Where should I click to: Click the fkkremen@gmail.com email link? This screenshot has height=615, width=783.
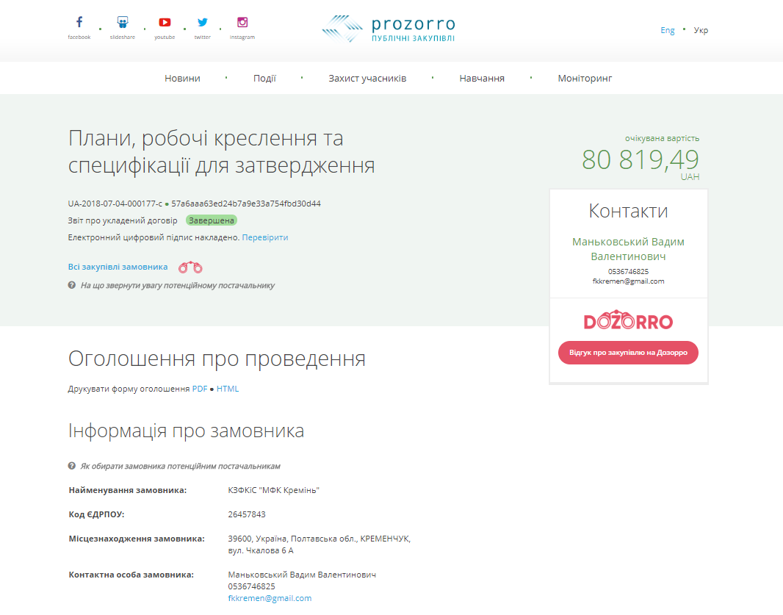pos(270,598)
